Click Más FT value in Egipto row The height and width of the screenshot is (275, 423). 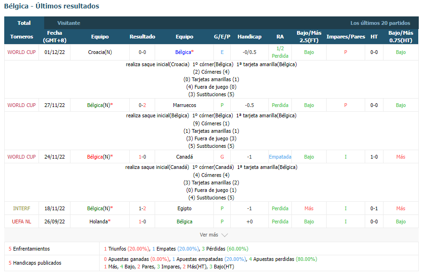pyautogui.click(x=309, y=208)
